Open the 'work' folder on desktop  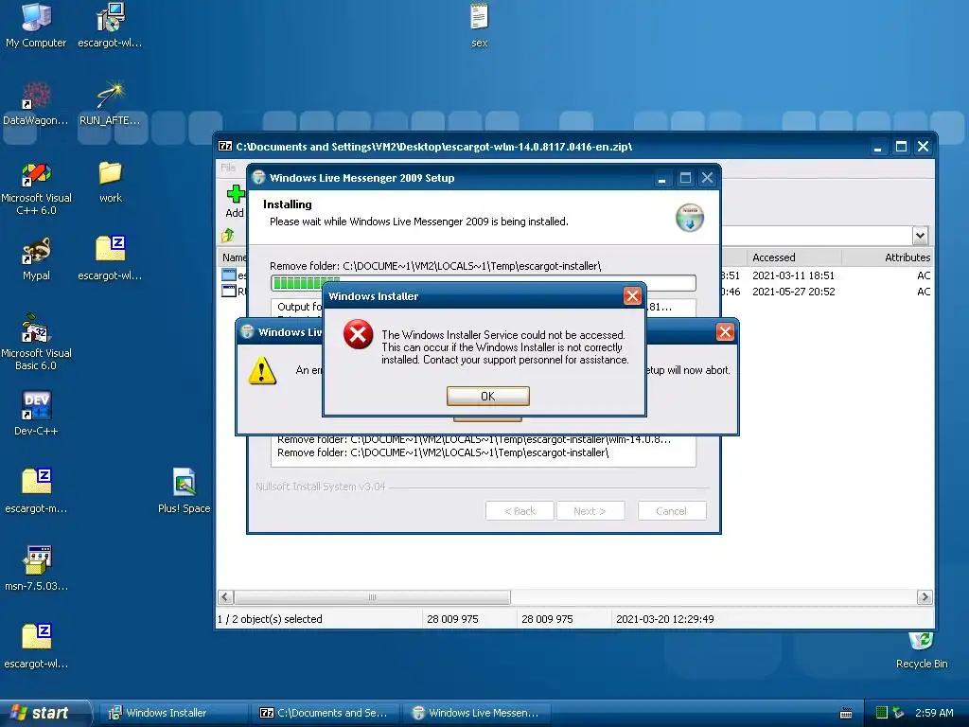pyautogui.click(x=110, y=182)
